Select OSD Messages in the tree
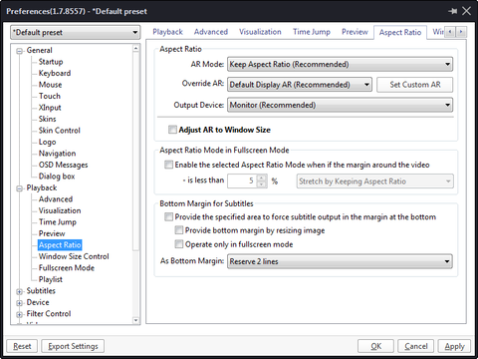Image resolution: width=478 pixels, height=359 pixels. [63, 165]
